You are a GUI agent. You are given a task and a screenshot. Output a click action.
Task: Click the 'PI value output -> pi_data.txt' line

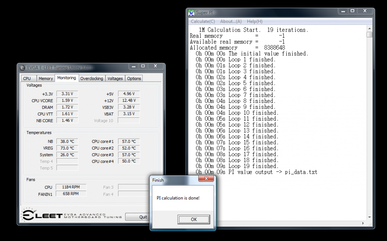point(256,172)
